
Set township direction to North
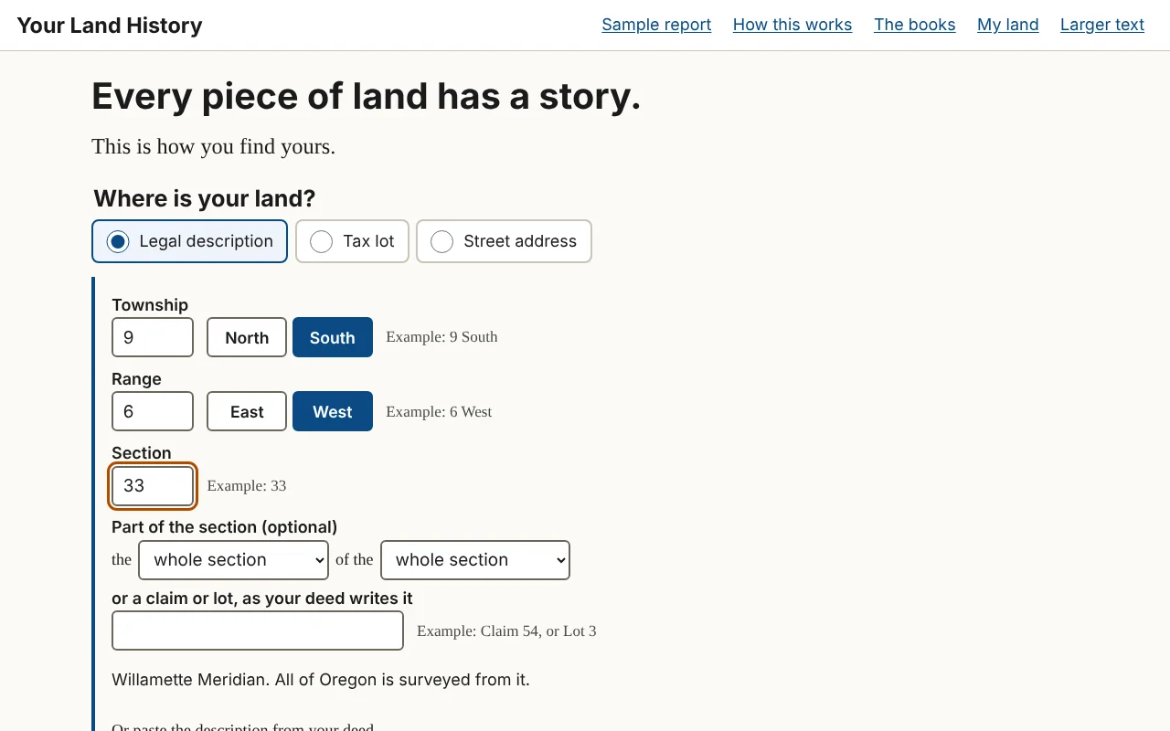click(x=247, y=337)
